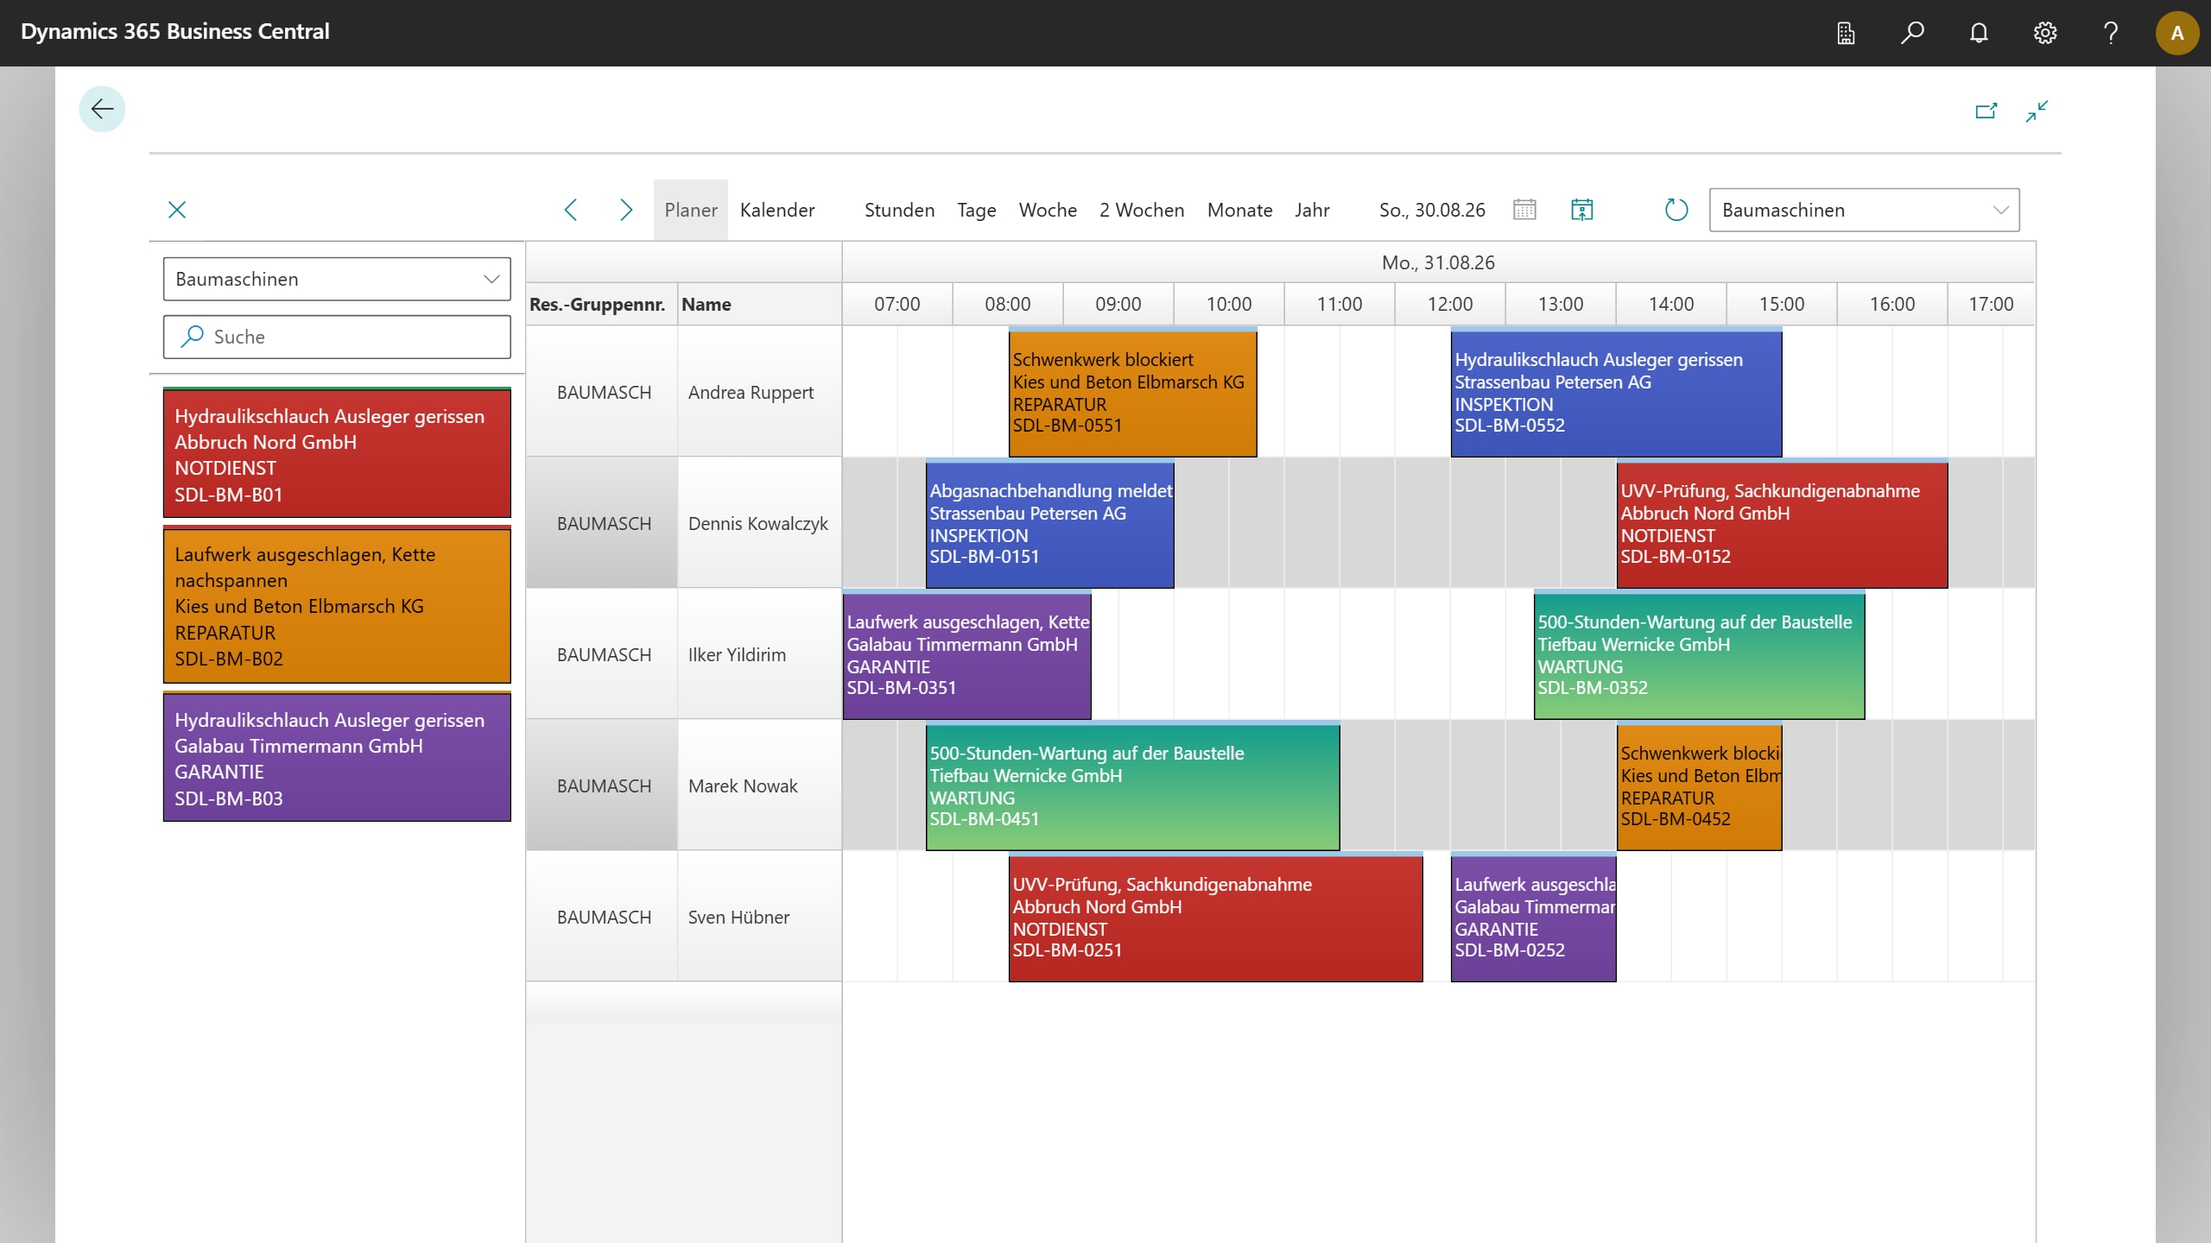This screenshot has height=1243, width=2211.
Task: Click BAUMASCH cell in Andrea Ruppert row
Action: (603, 392)
